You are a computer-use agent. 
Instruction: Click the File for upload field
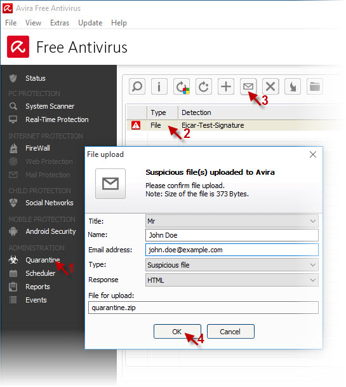pos(203,308)
